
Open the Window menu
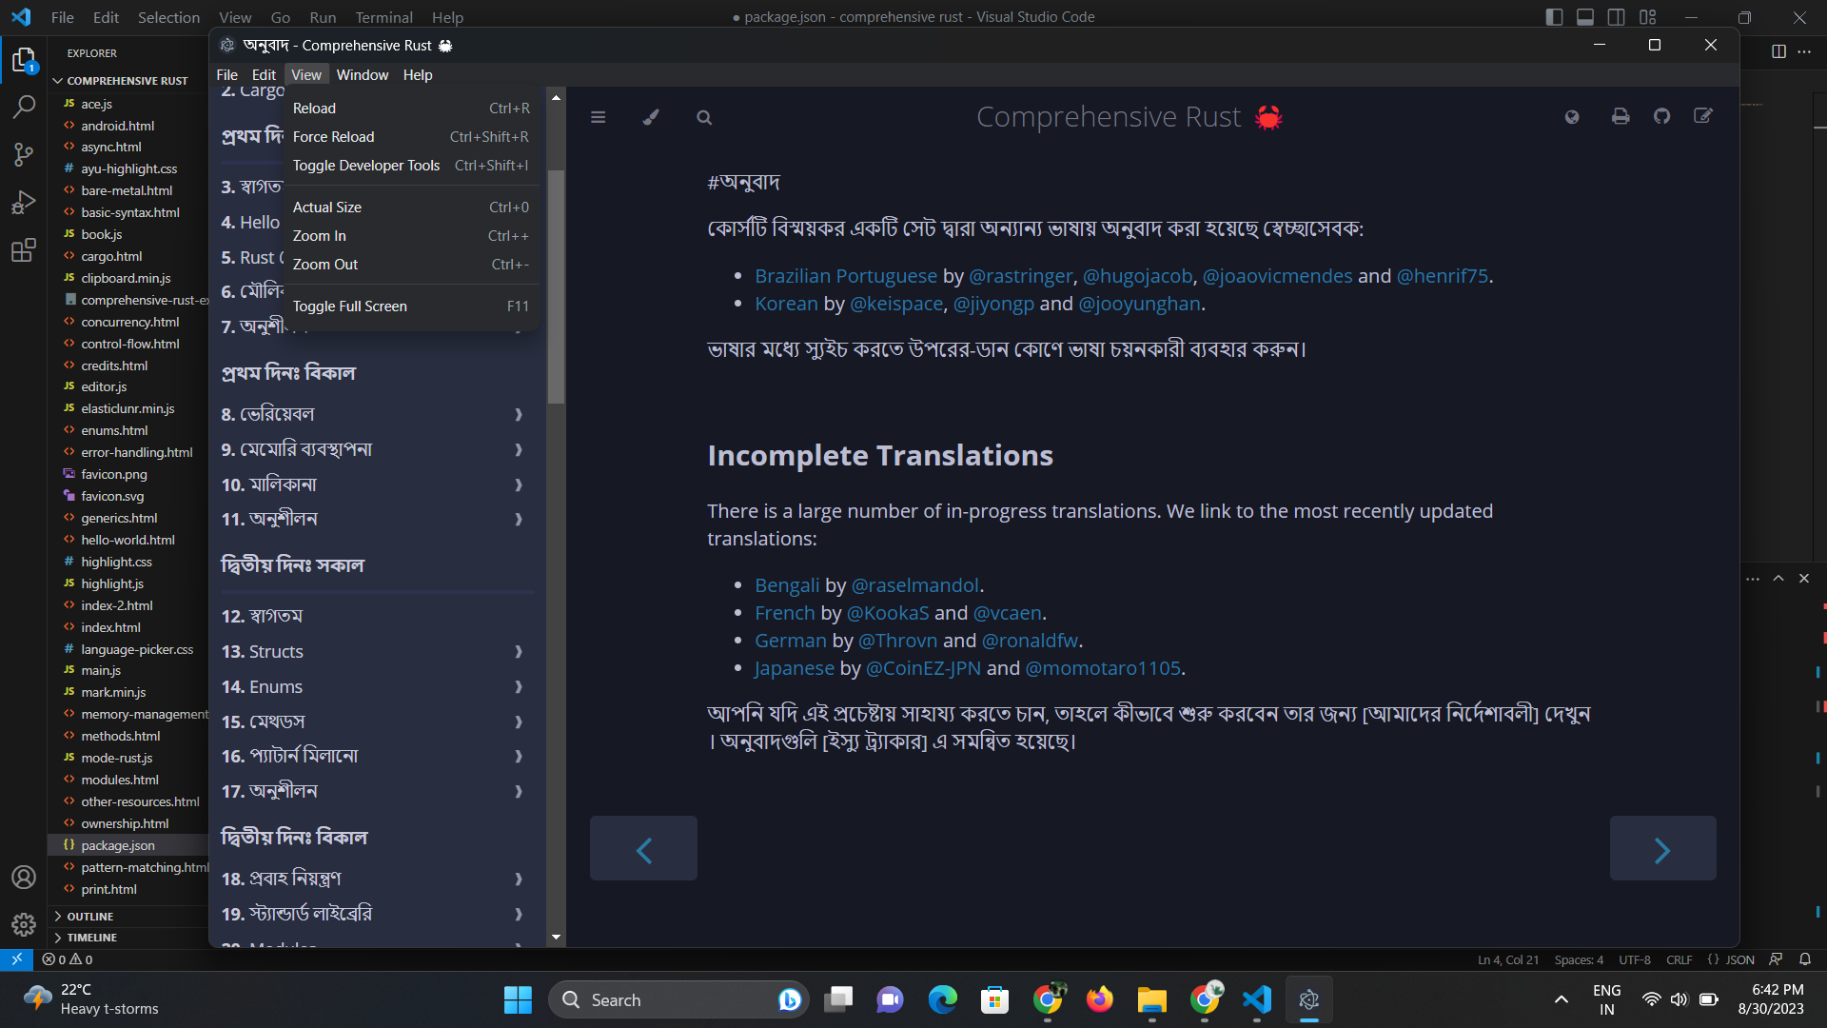pos(362,75)
